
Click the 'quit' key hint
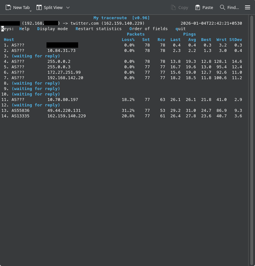(181, 29)
